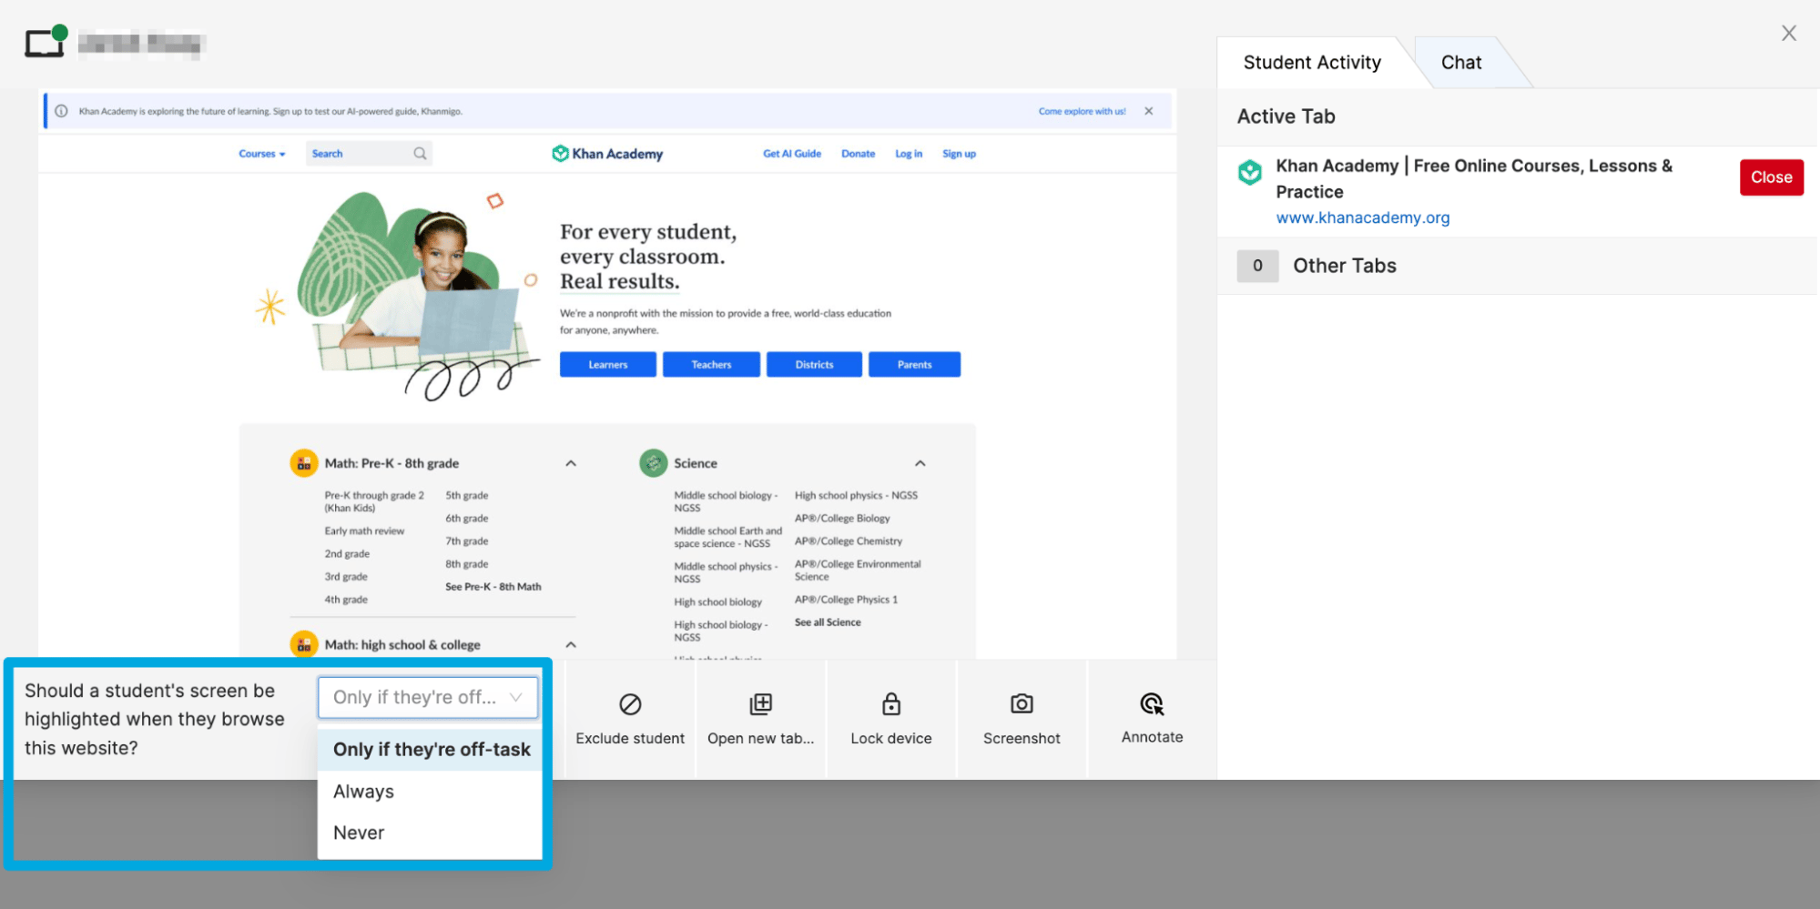Switch to the Chat tab
The width and height of the screenshot is (1820, 909).
1460,63
